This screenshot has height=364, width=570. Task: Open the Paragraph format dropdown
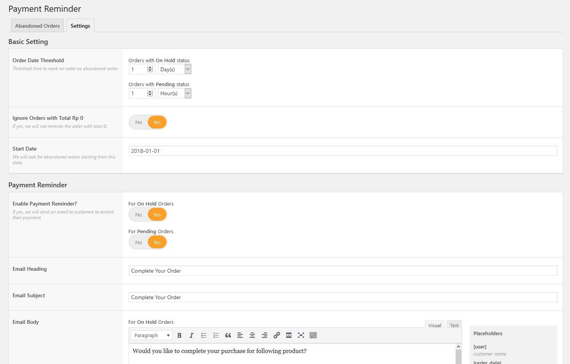152,335
